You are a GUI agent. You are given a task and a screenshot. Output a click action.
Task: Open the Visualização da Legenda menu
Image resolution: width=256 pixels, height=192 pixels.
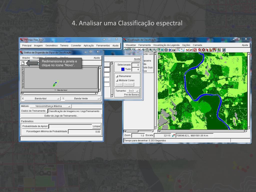[166, 45]
